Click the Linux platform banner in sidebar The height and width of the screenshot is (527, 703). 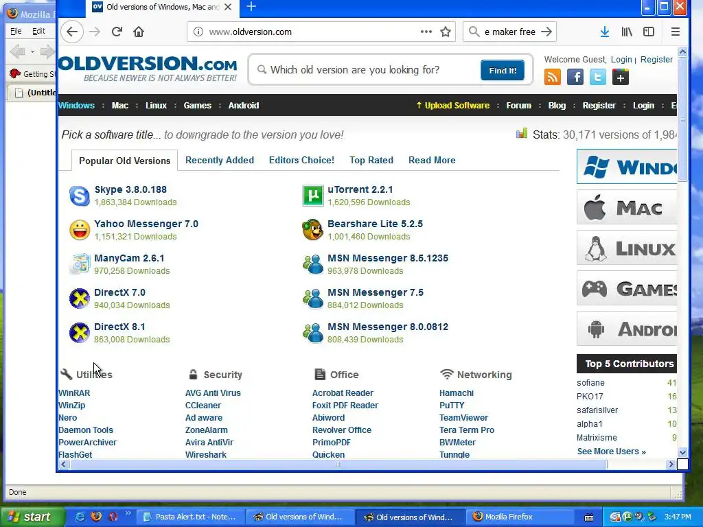coord(627,248)
